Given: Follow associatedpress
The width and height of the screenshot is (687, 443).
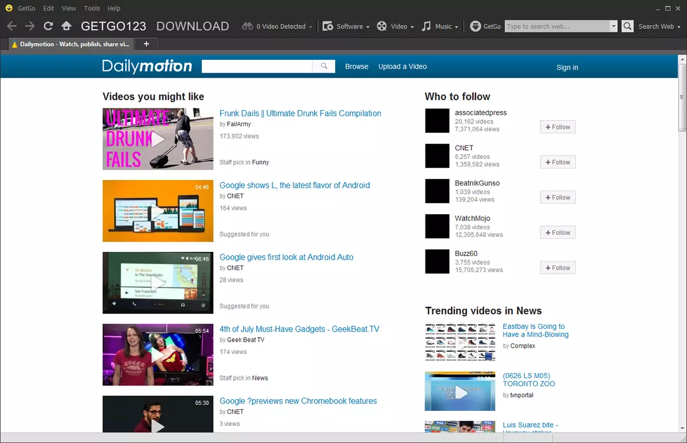Looking at the screenshot, I should point(558,127).
